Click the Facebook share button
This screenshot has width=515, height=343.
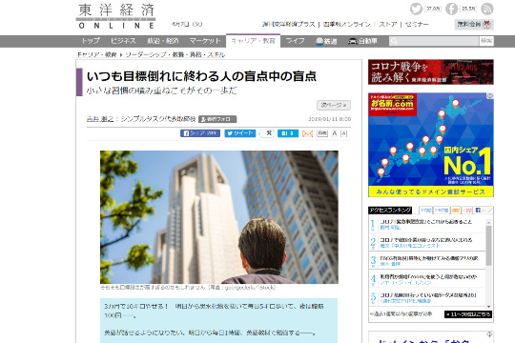point(200,133)
